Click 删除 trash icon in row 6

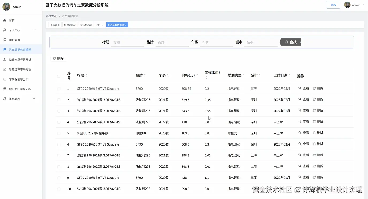315,144
